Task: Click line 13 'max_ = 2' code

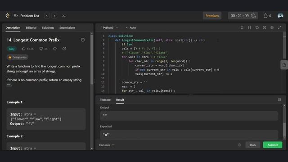Action: coord(128,86)
